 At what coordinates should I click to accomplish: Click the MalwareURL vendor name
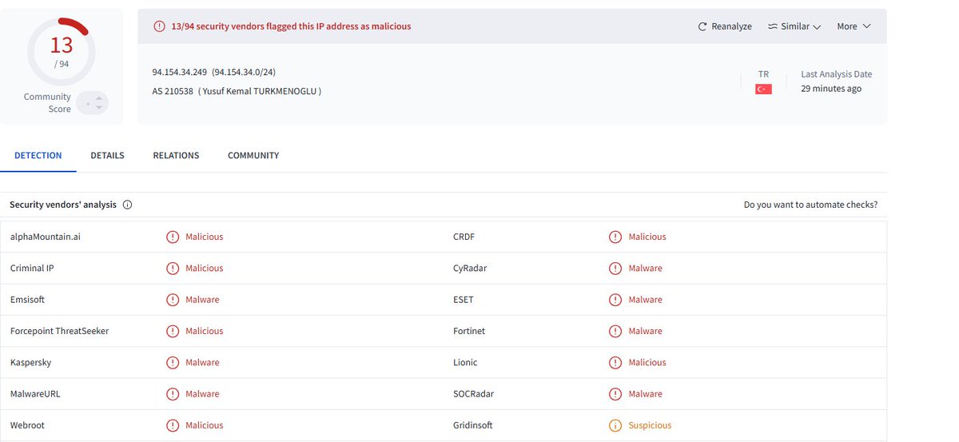[x=35, y=394]
